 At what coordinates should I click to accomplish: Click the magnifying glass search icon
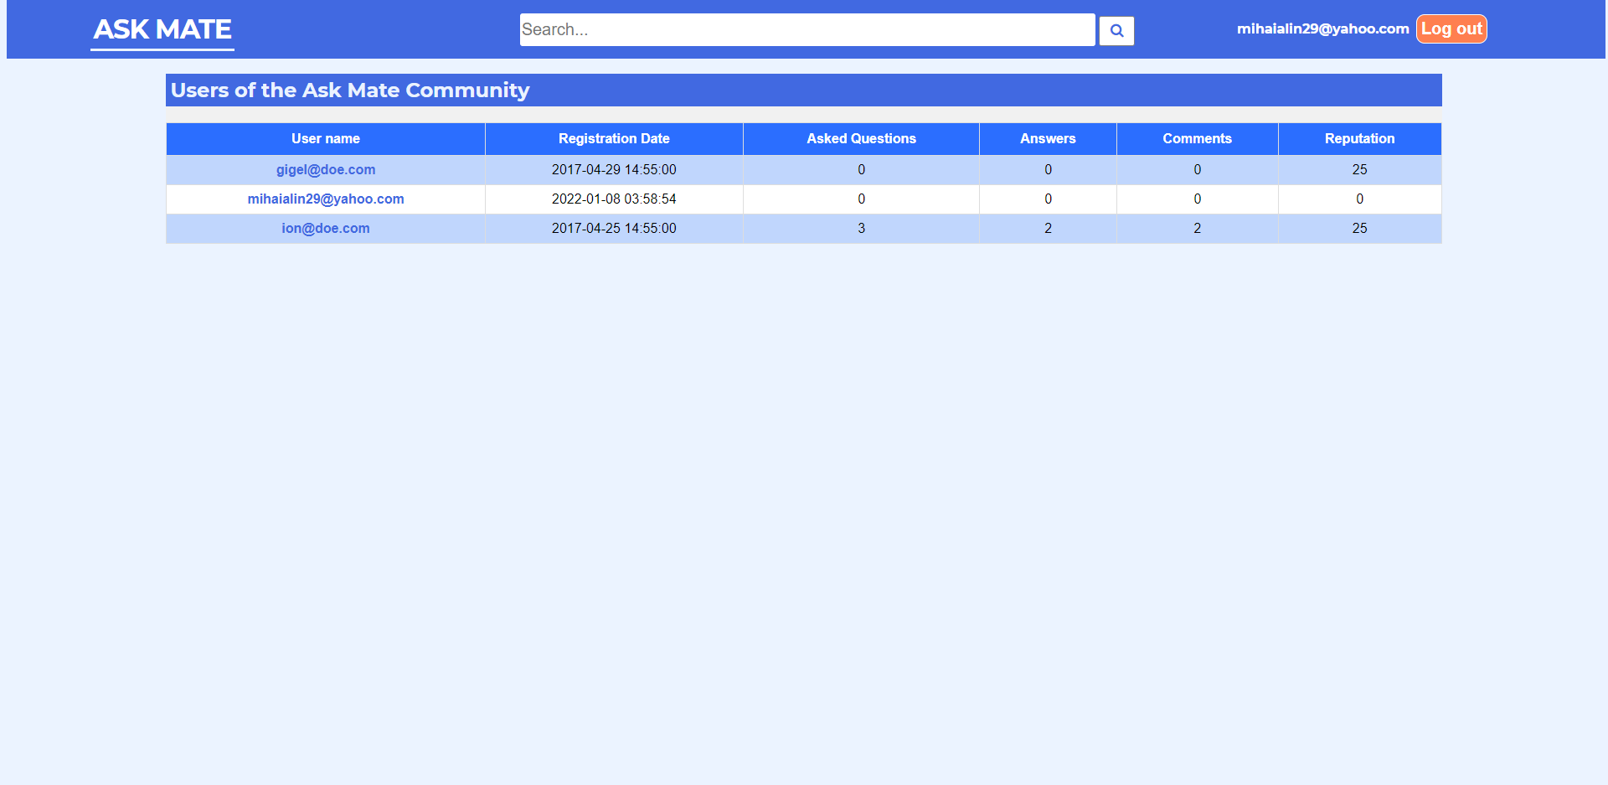(1116, 30)
